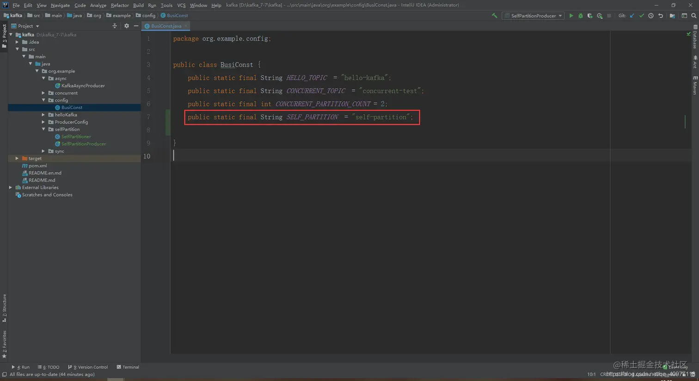Open the Database tool window
This screenshot has height=381, width=699.
click(x=695, y=37)
